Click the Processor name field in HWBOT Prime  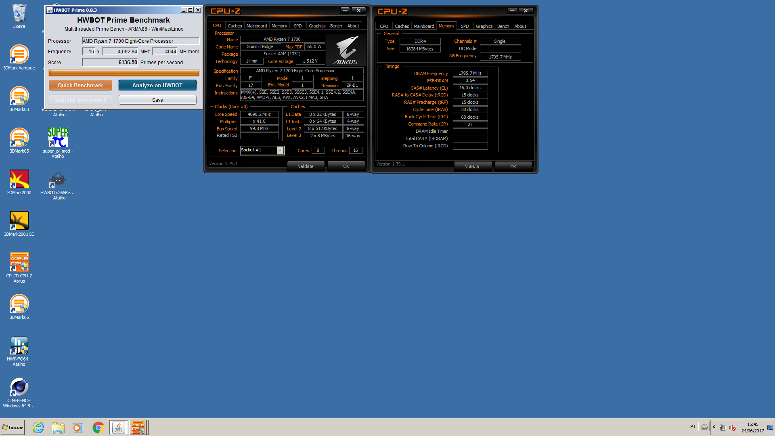141,41
